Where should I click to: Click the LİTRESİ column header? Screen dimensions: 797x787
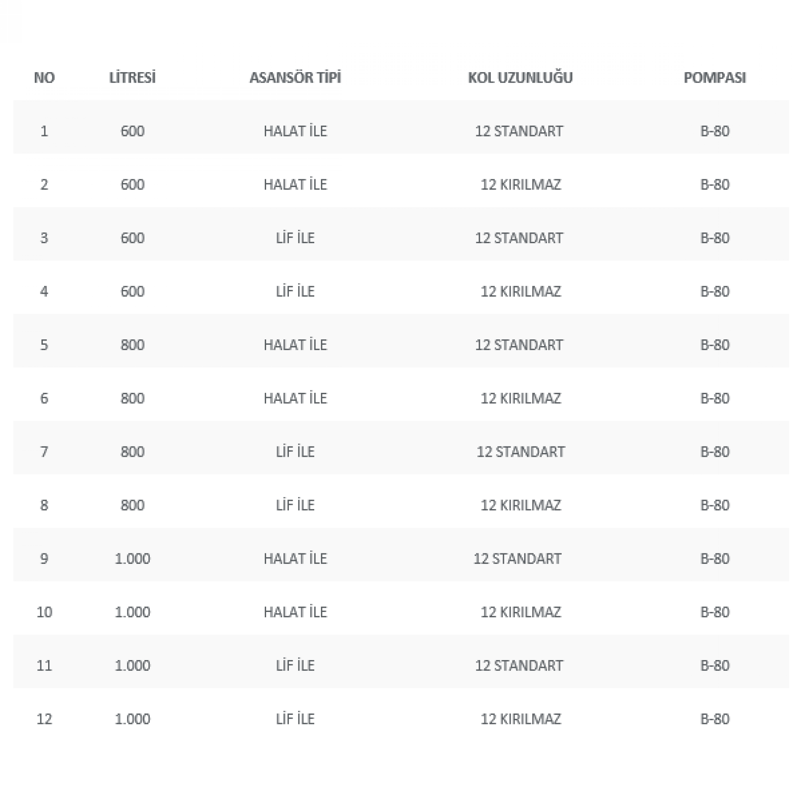click(x=132, y=78)
